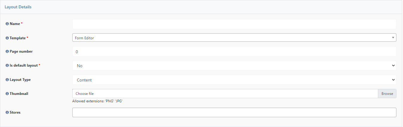Viewport: 403px width, 127px height.
Task: Click the Choose file field
Action: click(225, 94)
